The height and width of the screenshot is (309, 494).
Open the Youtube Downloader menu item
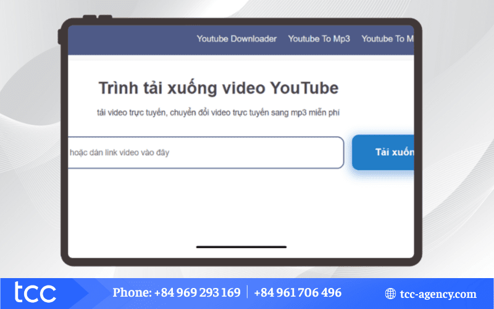(x=237, y=39)
